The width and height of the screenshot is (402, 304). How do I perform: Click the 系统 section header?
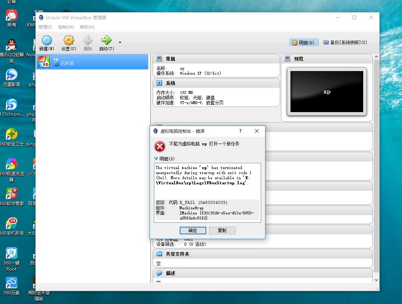coord(216,83)
